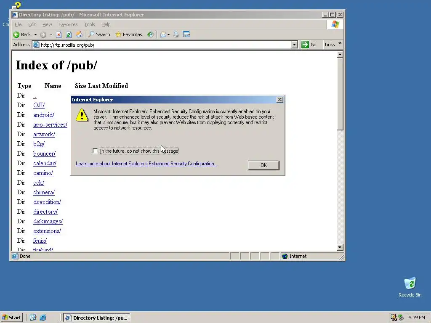
Task: Click OK in the security dialog
Action: (x=263, y=165)
